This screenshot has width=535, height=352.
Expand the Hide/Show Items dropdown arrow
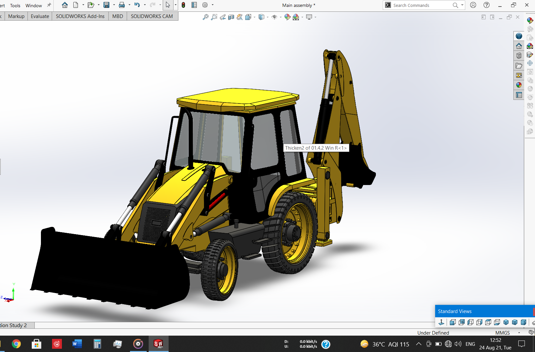click(281, 17)
